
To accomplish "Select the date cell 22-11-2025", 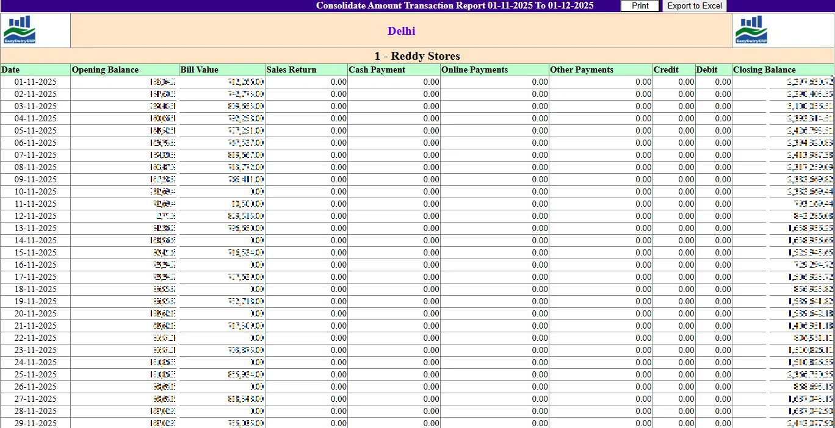I will coord(35,338).
